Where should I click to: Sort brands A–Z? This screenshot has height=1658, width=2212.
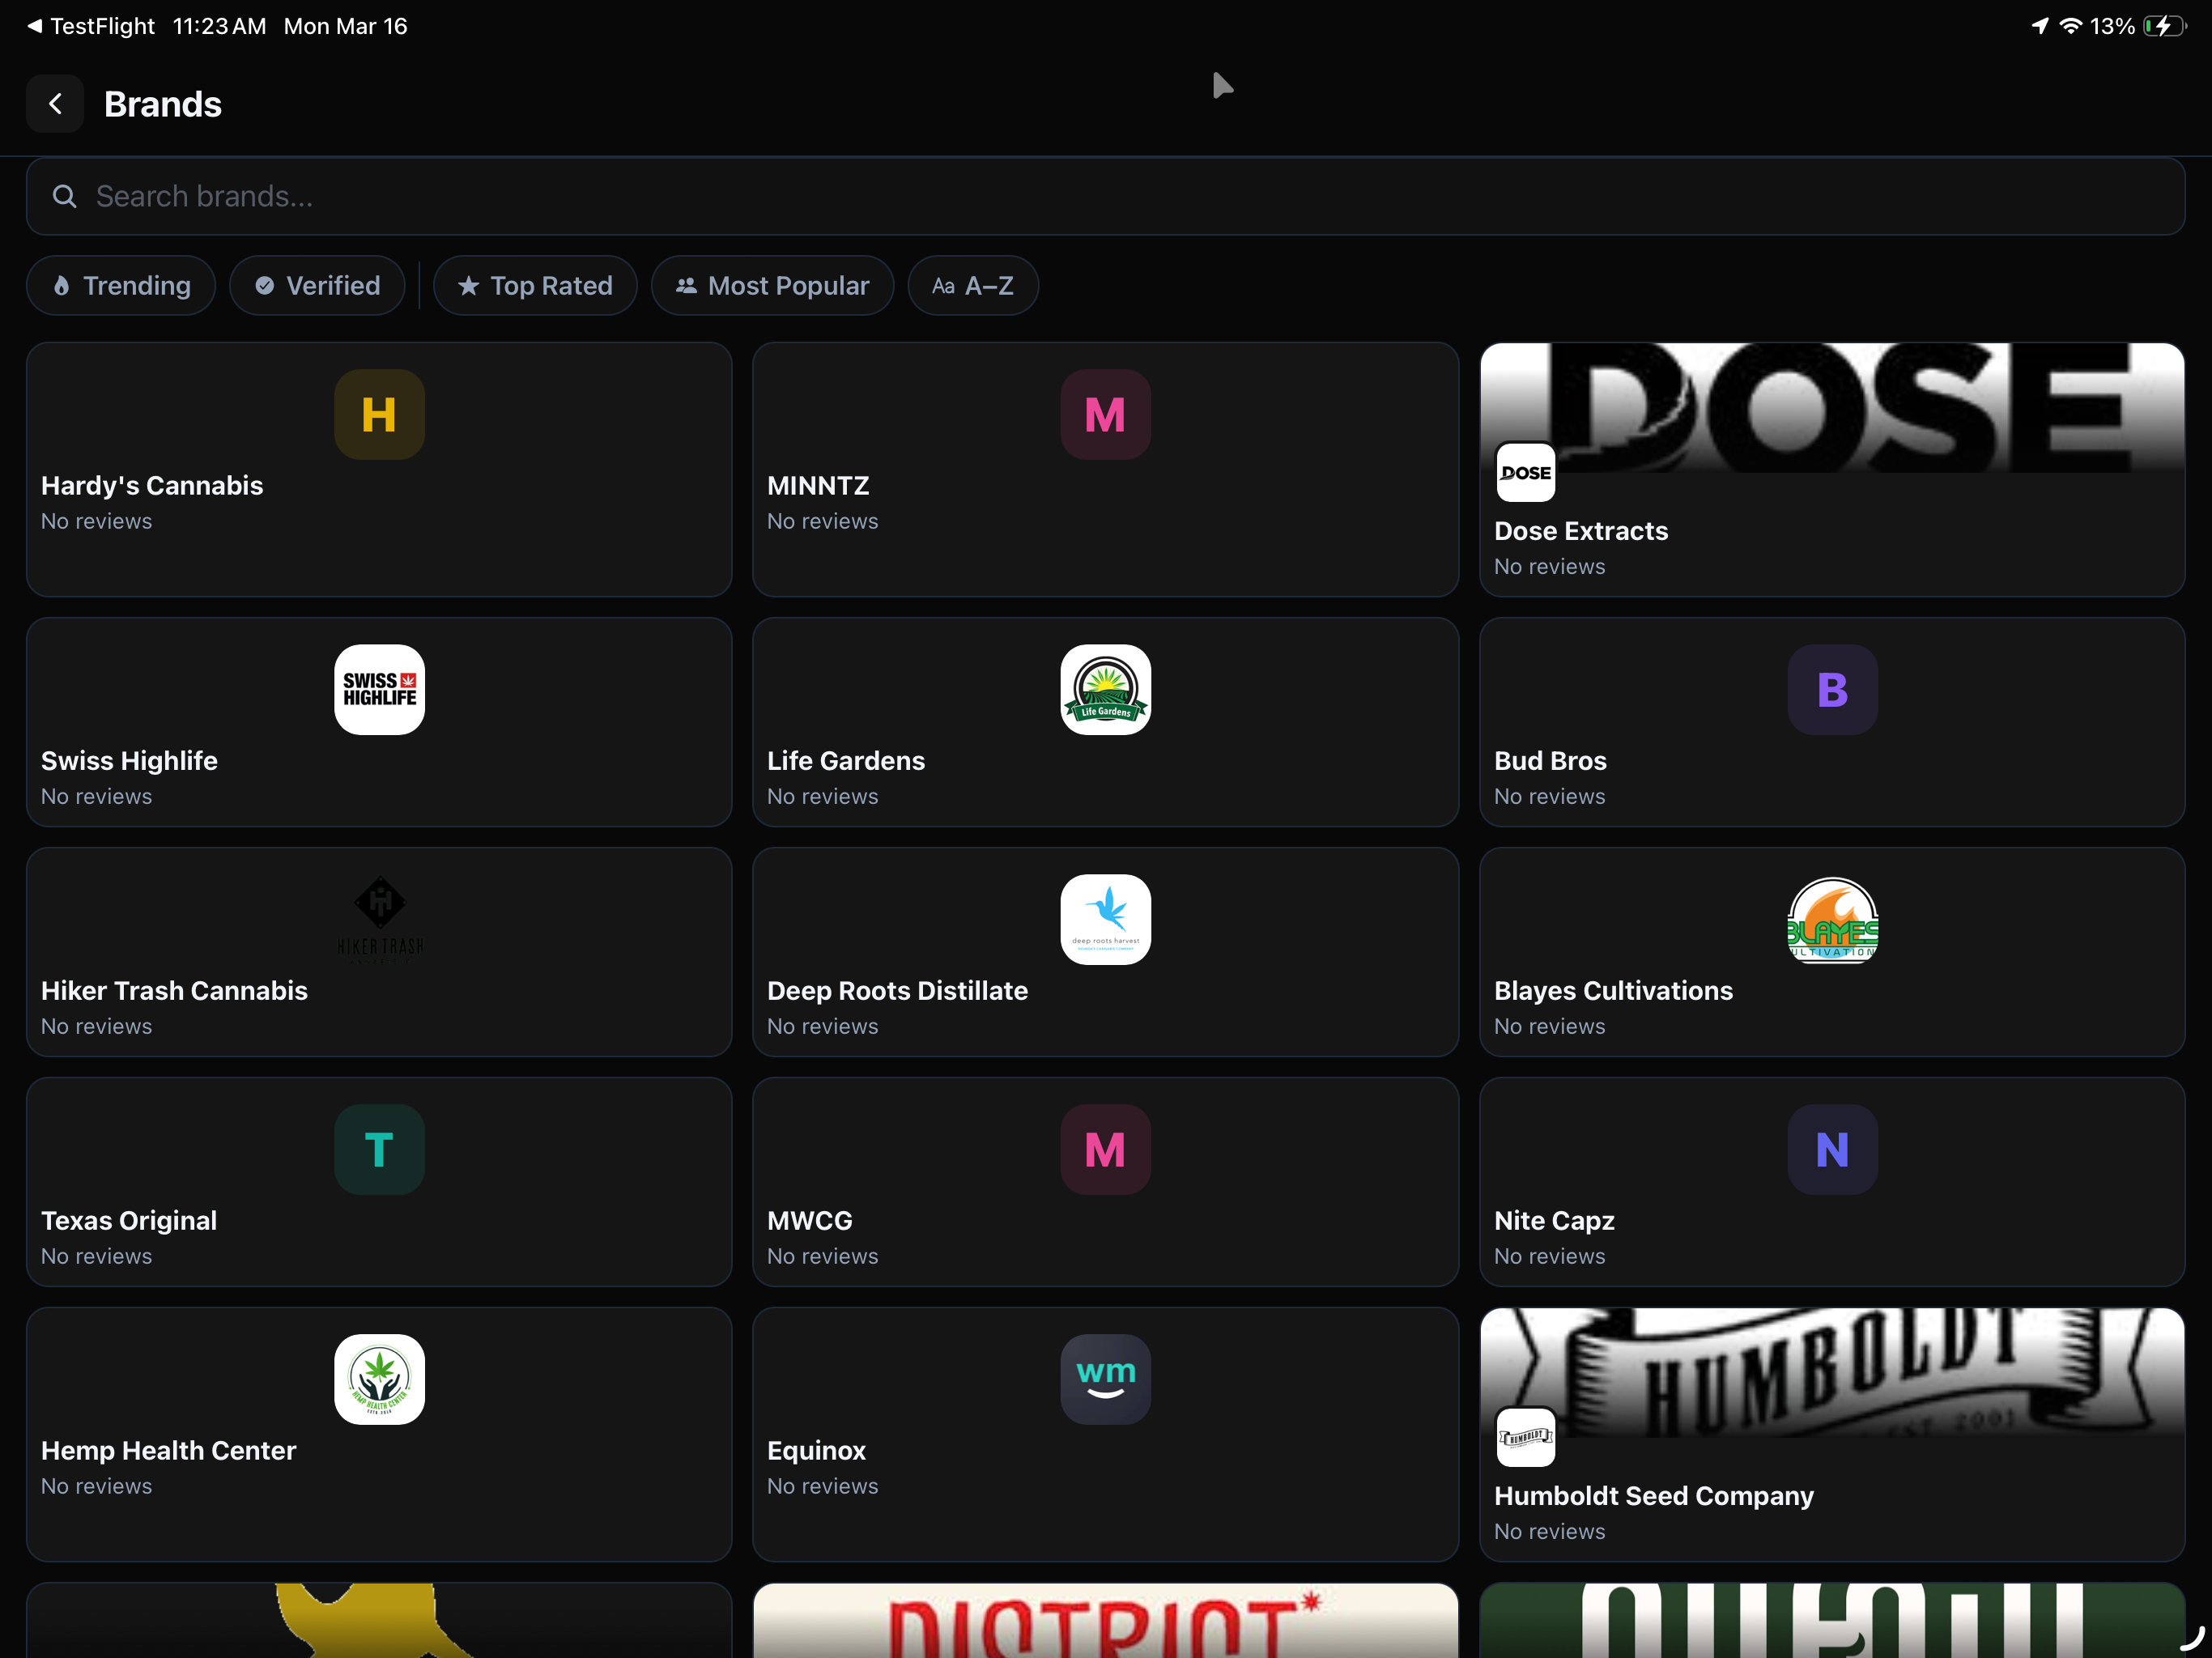click(x=973, y=286)
